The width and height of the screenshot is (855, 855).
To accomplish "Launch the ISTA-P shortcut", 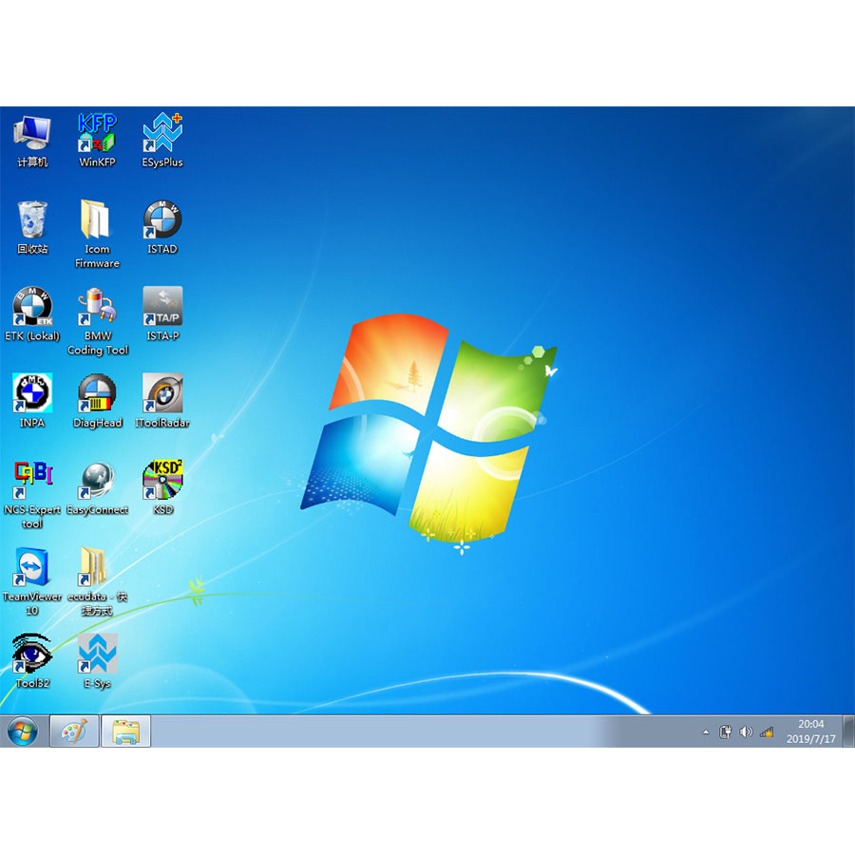I will 162,313.
